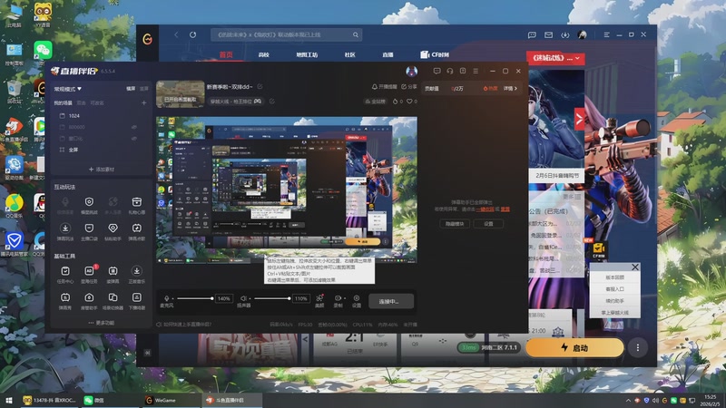Open WeGame in Windows taskbar
This screenshot has height=408, width=726.
pos(170,400)
